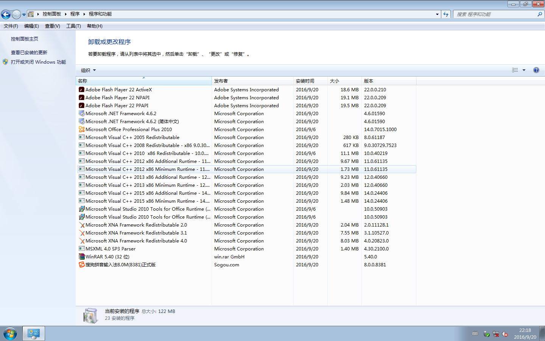
Task: Click 程序 in the address breadcrumb
Action: pyautogui.click(x=75, y=14)
